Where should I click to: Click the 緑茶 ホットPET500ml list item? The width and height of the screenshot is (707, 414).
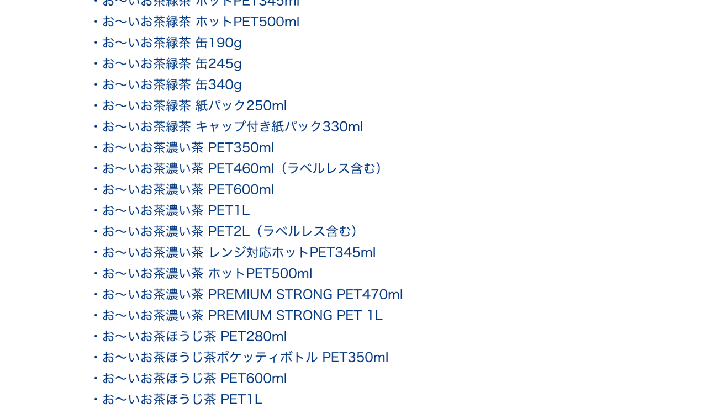pos(201,22)
